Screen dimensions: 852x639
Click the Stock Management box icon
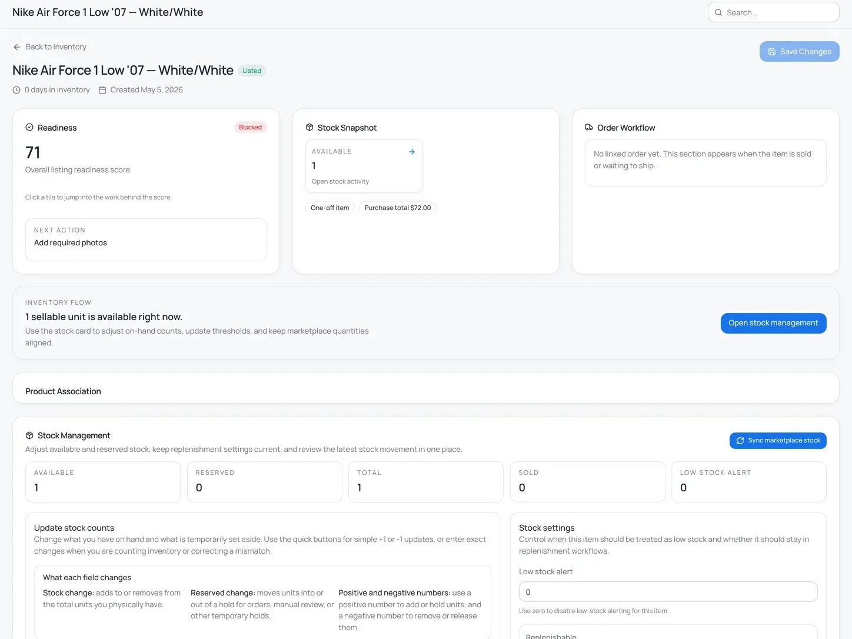point(29,435)
